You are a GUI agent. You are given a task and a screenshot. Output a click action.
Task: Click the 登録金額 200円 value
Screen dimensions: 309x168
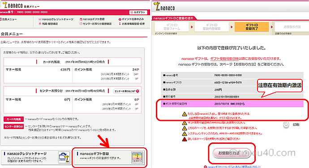(x=218, y=90)
